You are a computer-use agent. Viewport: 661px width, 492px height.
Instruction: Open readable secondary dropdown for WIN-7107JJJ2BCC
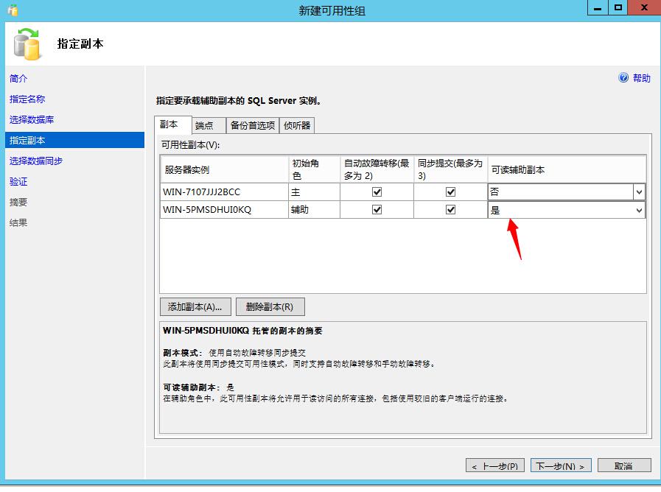click(x=639, y=192)
